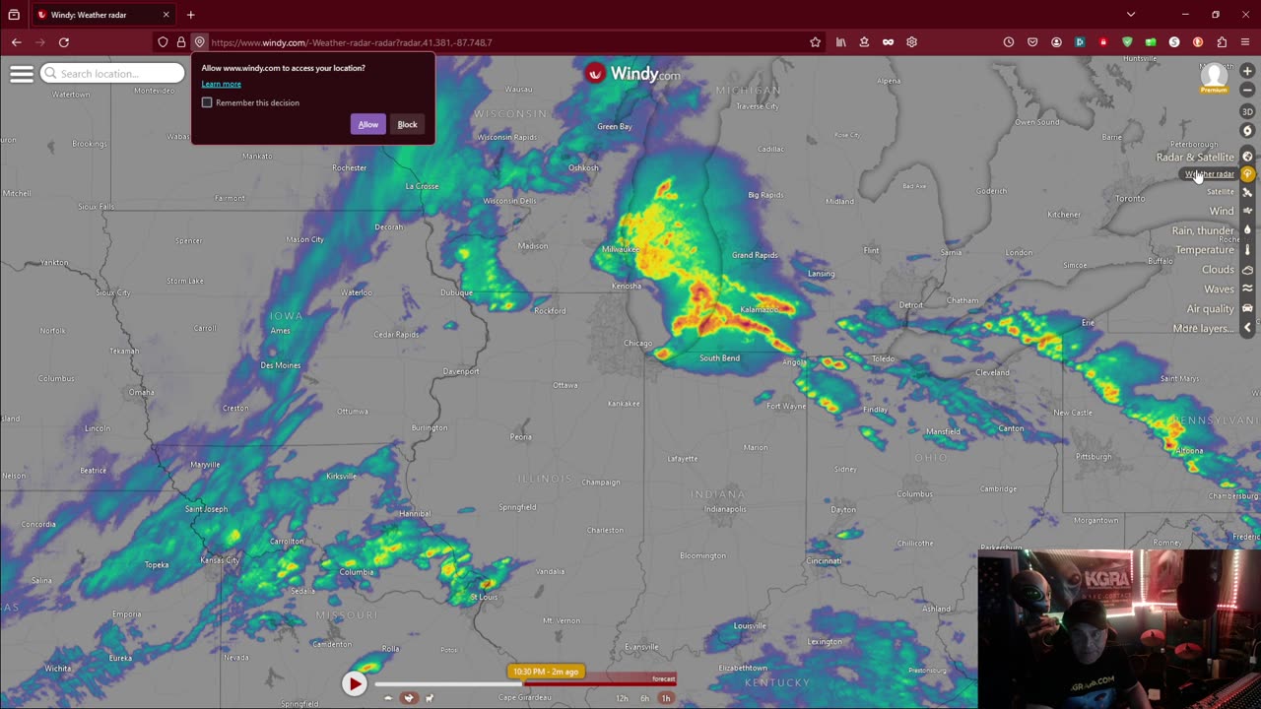Image resolution: width=1261 pixels, height=709 pixels.
Task: Select Radar & Satellite layer globe icon
Action: click(1247, 157)
